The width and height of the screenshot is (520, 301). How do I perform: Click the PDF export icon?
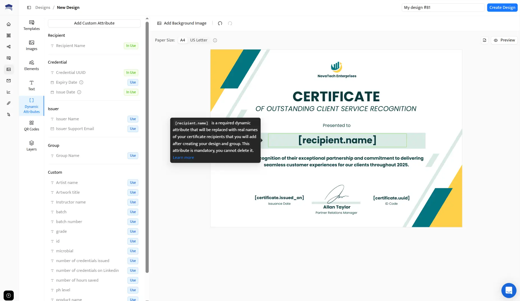point(484,40)
